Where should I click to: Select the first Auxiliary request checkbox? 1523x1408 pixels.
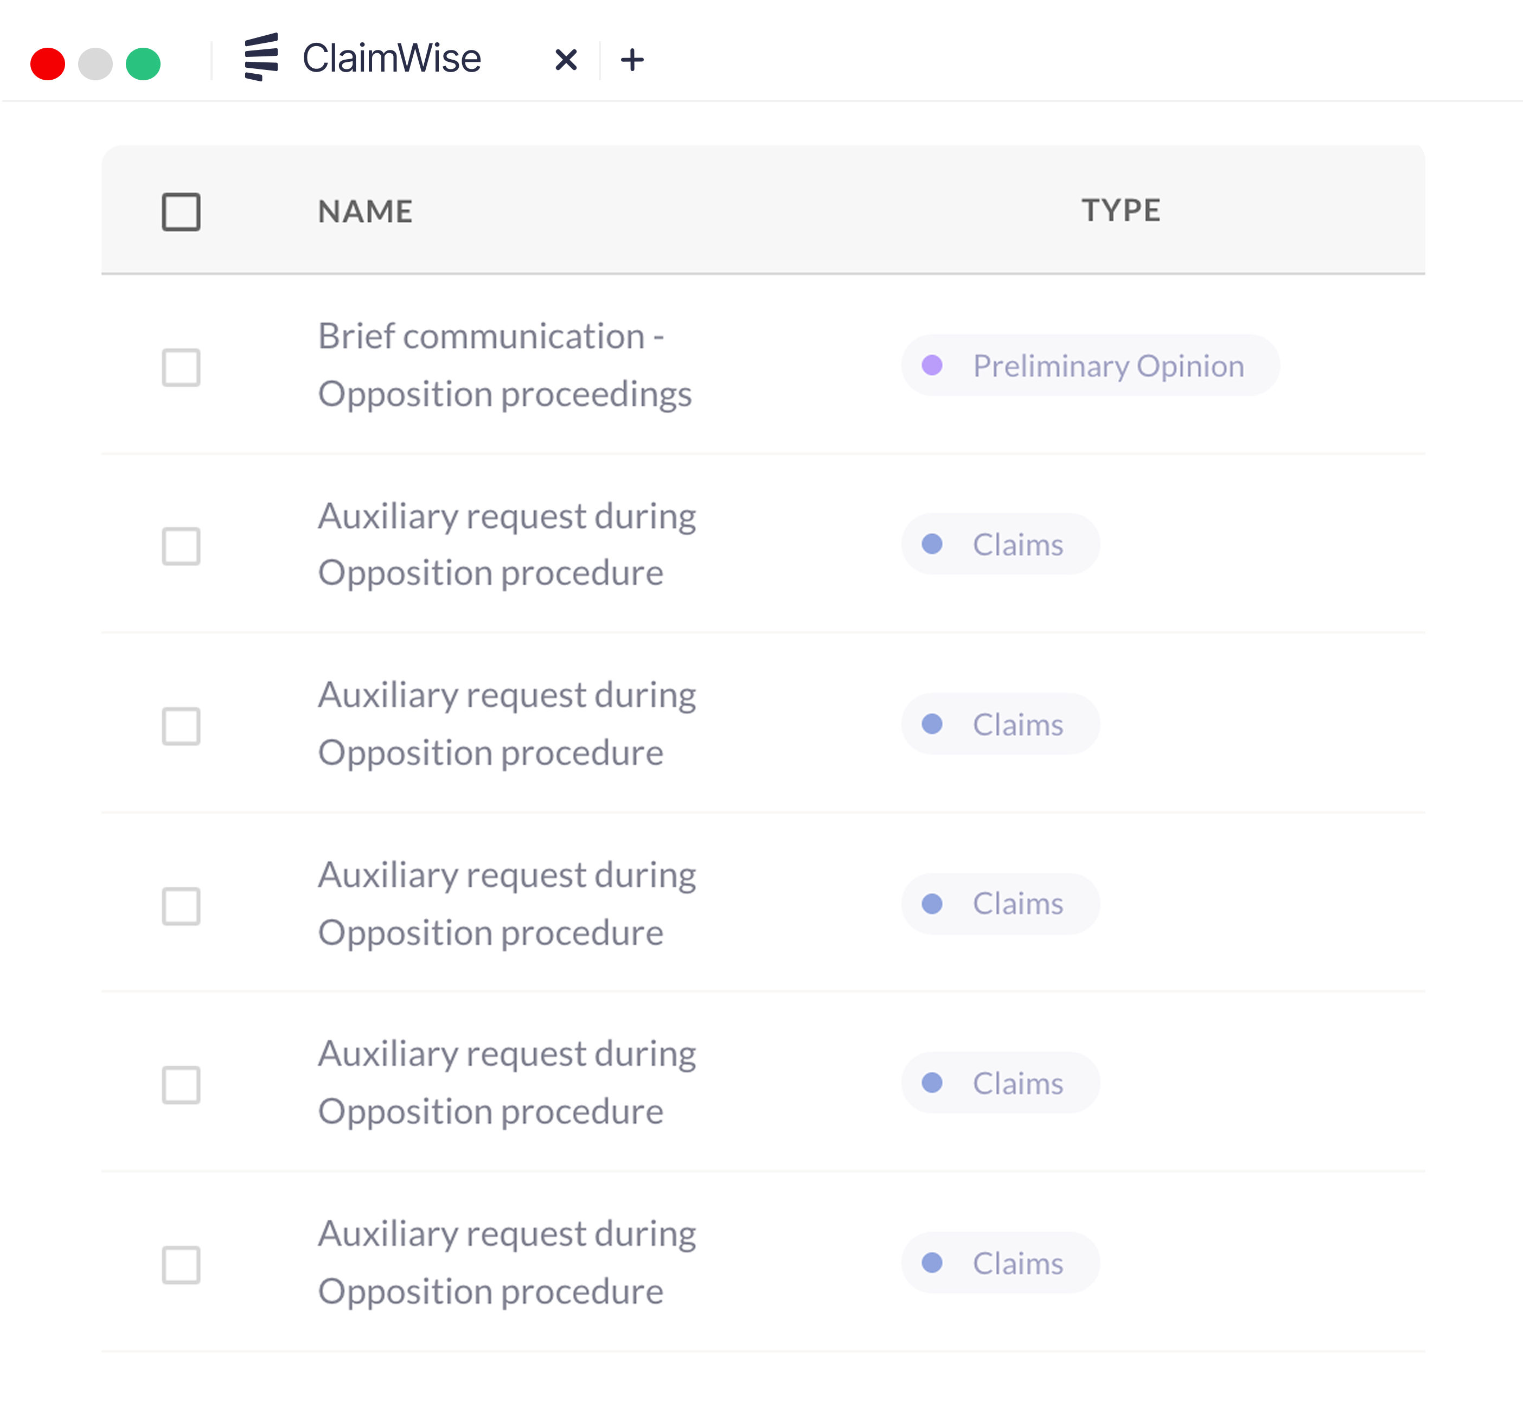pyautogui.click(x=181, y=546)
